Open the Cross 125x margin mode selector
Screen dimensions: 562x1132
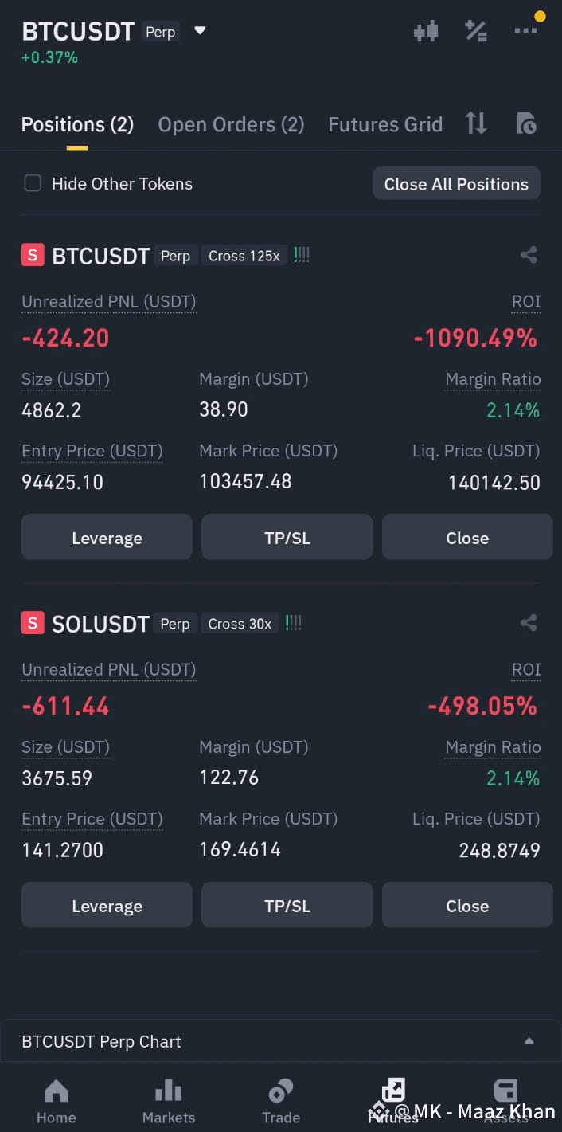(x=244, y=256)
